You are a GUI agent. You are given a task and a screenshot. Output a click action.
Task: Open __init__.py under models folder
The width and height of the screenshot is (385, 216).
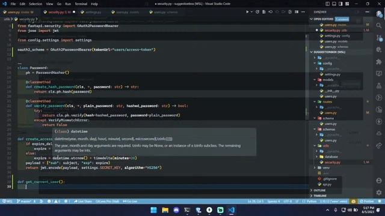click(331, 91)
